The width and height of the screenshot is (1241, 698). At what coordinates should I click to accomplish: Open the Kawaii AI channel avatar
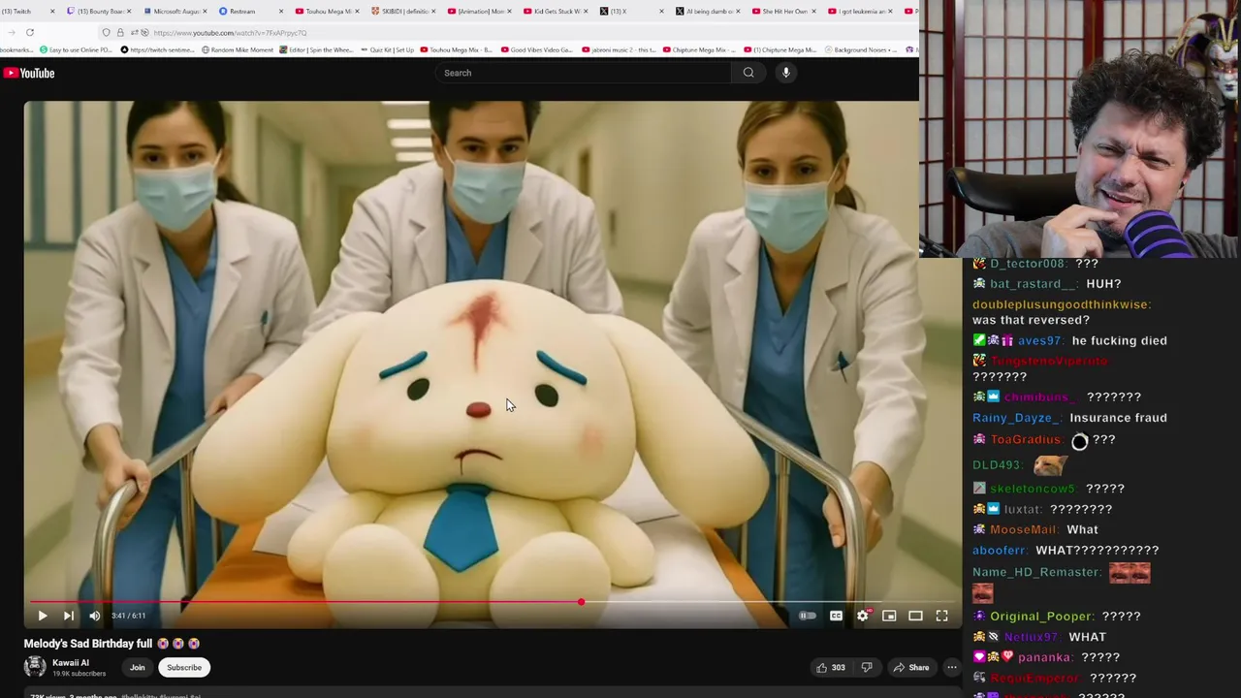coord(35,667)
